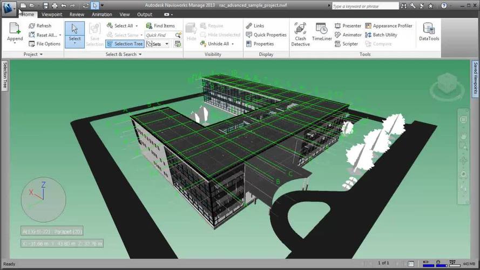Viewport: 480px width, 270px height.
Task: Toggle Quick Properties display
Action: point(266,35)
